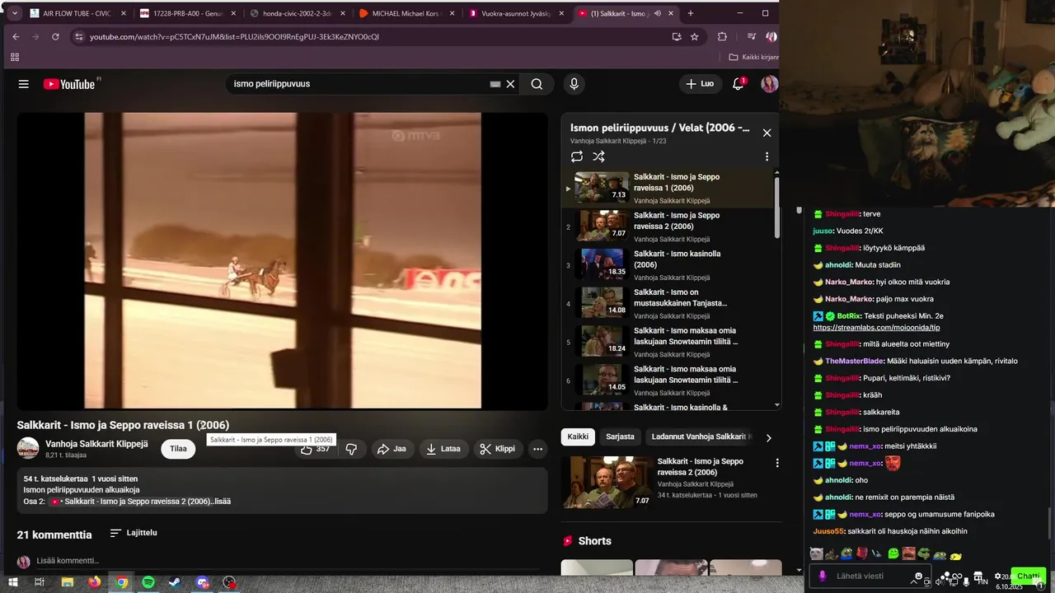Open File Explorer from taskbar
The width and height of the screenshot is (1055, 593).
68,582
